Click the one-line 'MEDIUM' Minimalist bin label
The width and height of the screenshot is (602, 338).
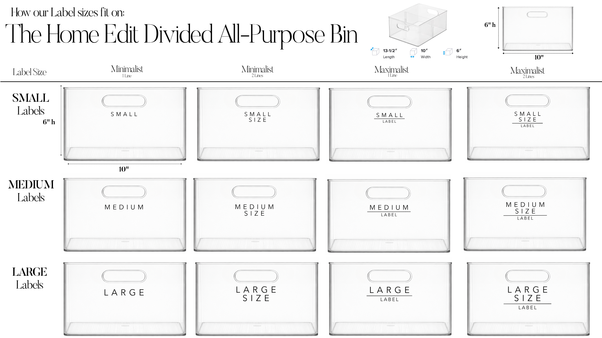[x=124, y=207]
